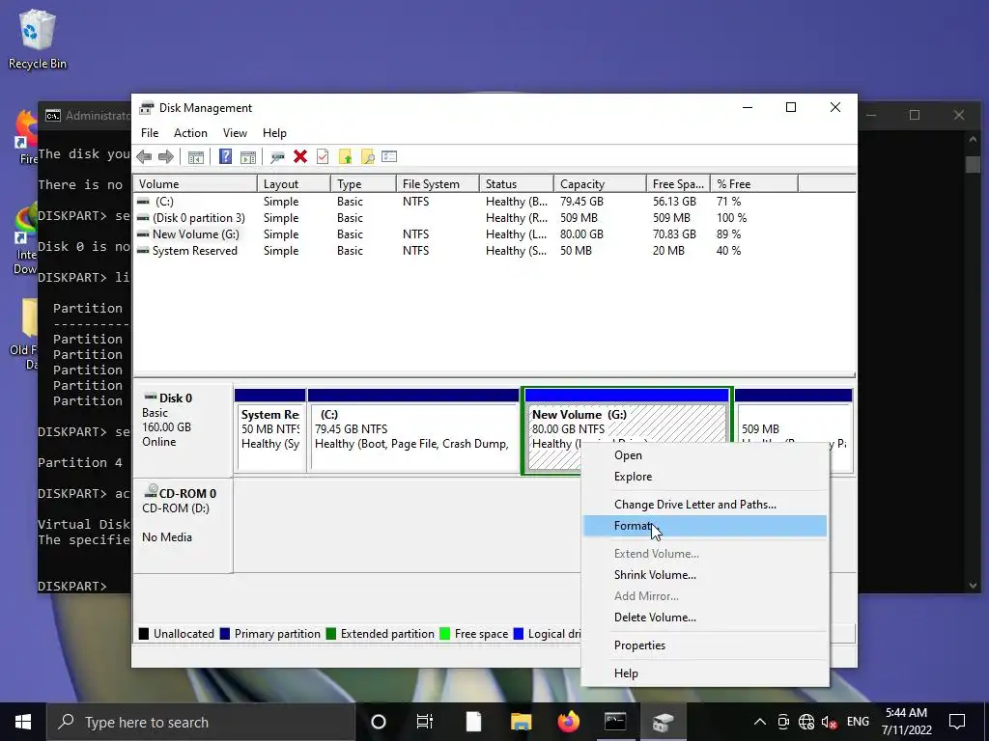Viewport: 989px width, 741px height.
Task: Choose Format from the context menu
Action: coord(704,526)
